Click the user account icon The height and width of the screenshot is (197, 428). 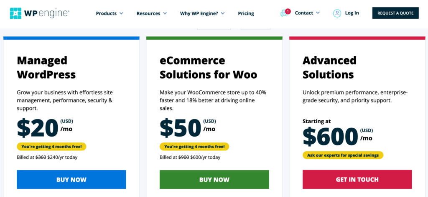click(337, 13)
